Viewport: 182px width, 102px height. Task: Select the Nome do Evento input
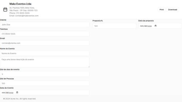45,54
